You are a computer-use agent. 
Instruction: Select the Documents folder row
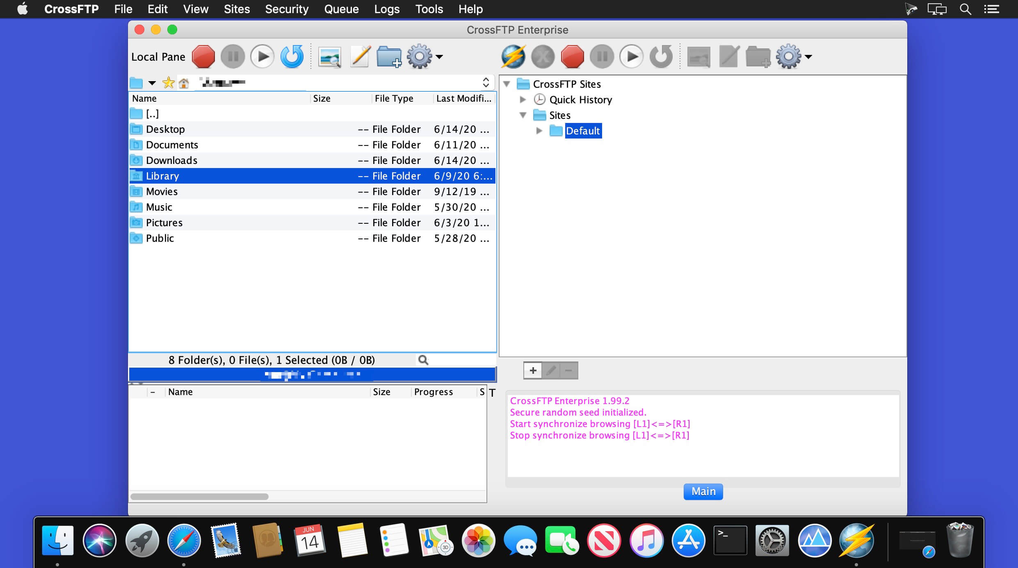(x=313, y=145)
